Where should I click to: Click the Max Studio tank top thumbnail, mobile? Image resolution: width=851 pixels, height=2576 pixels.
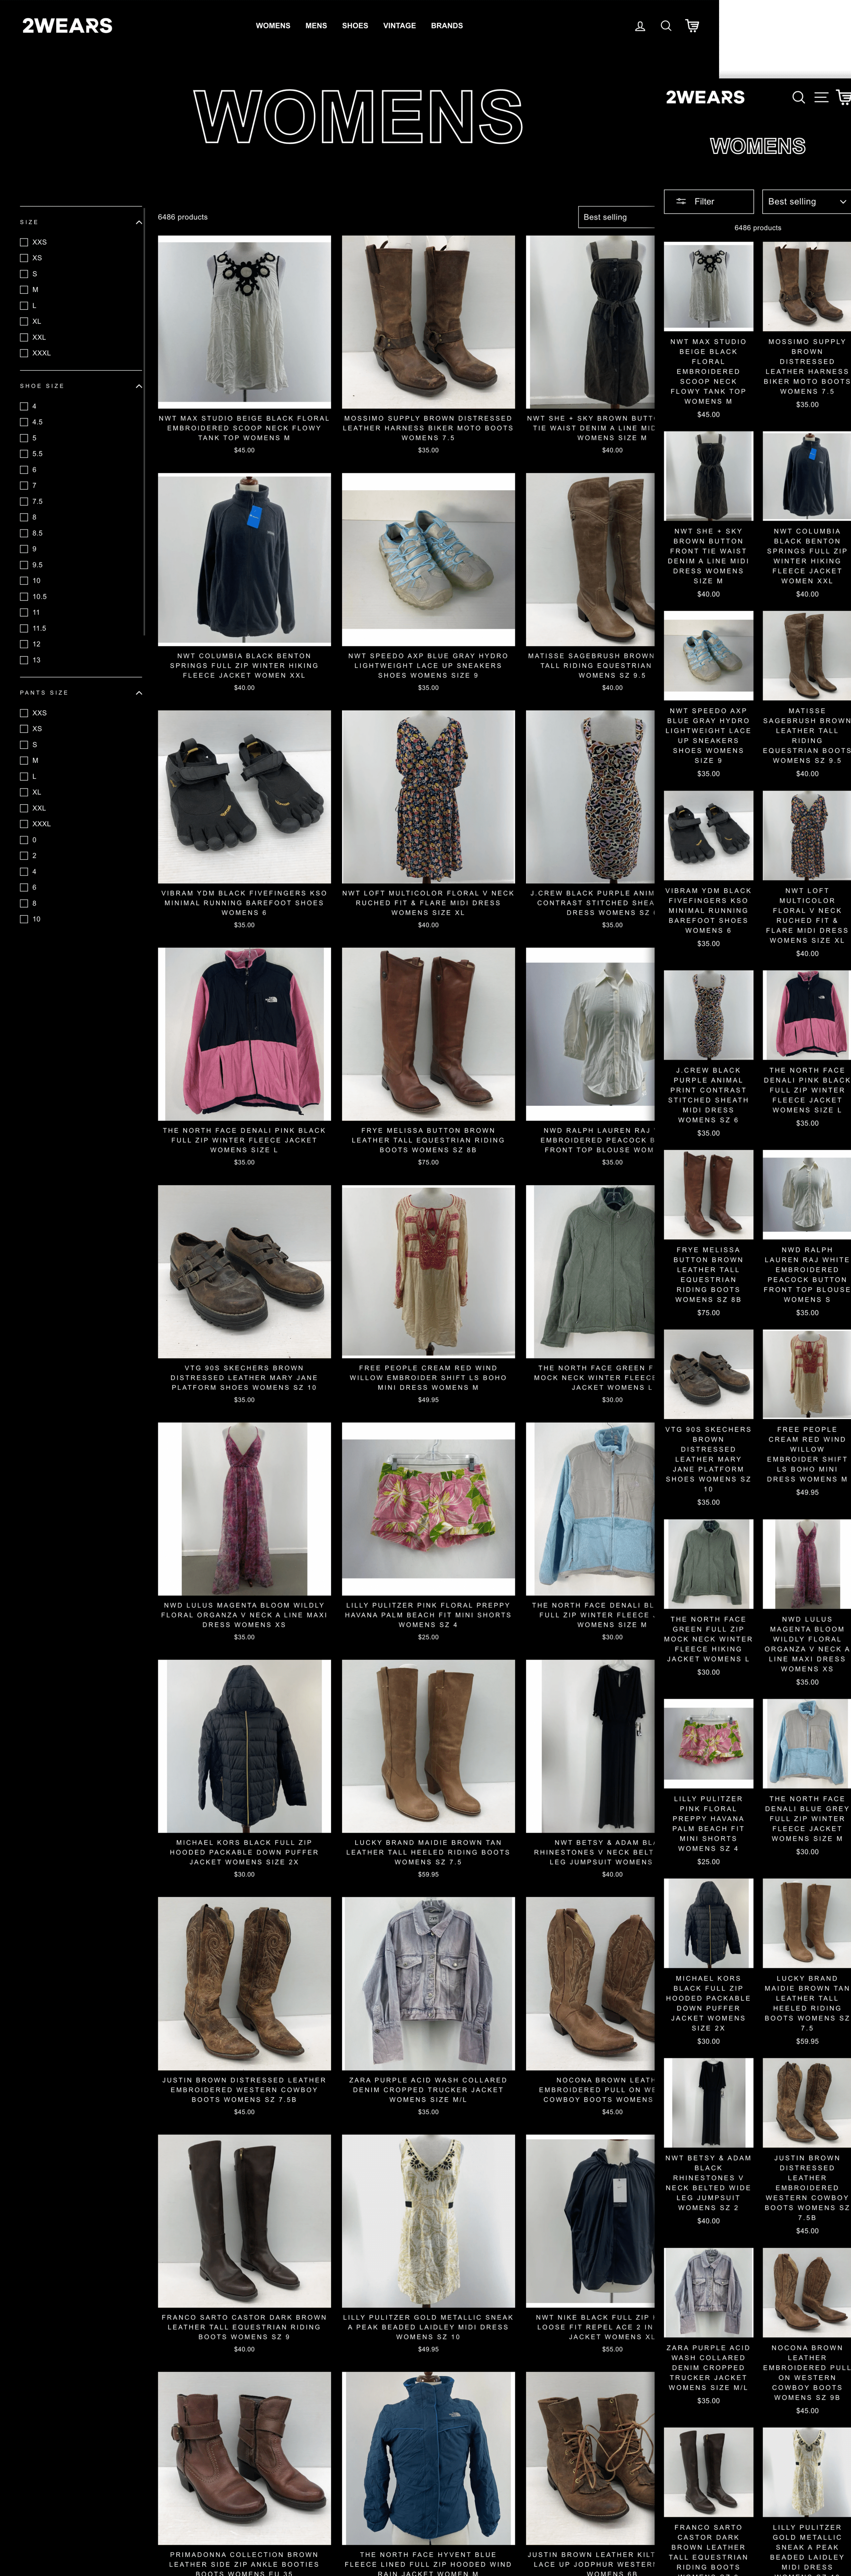709,286
